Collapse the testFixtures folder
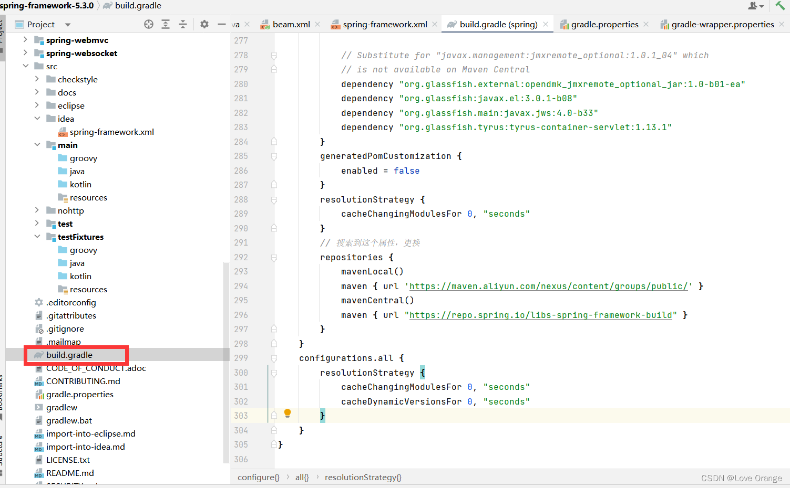 click(37, 236)
